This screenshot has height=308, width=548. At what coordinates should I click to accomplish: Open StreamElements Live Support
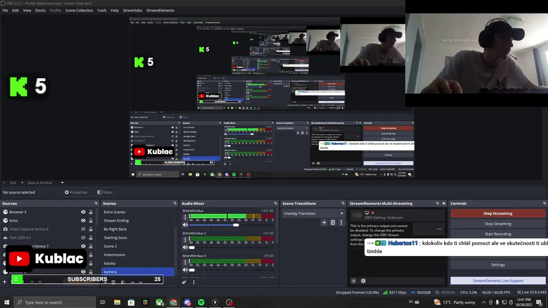tap(498, 281)
